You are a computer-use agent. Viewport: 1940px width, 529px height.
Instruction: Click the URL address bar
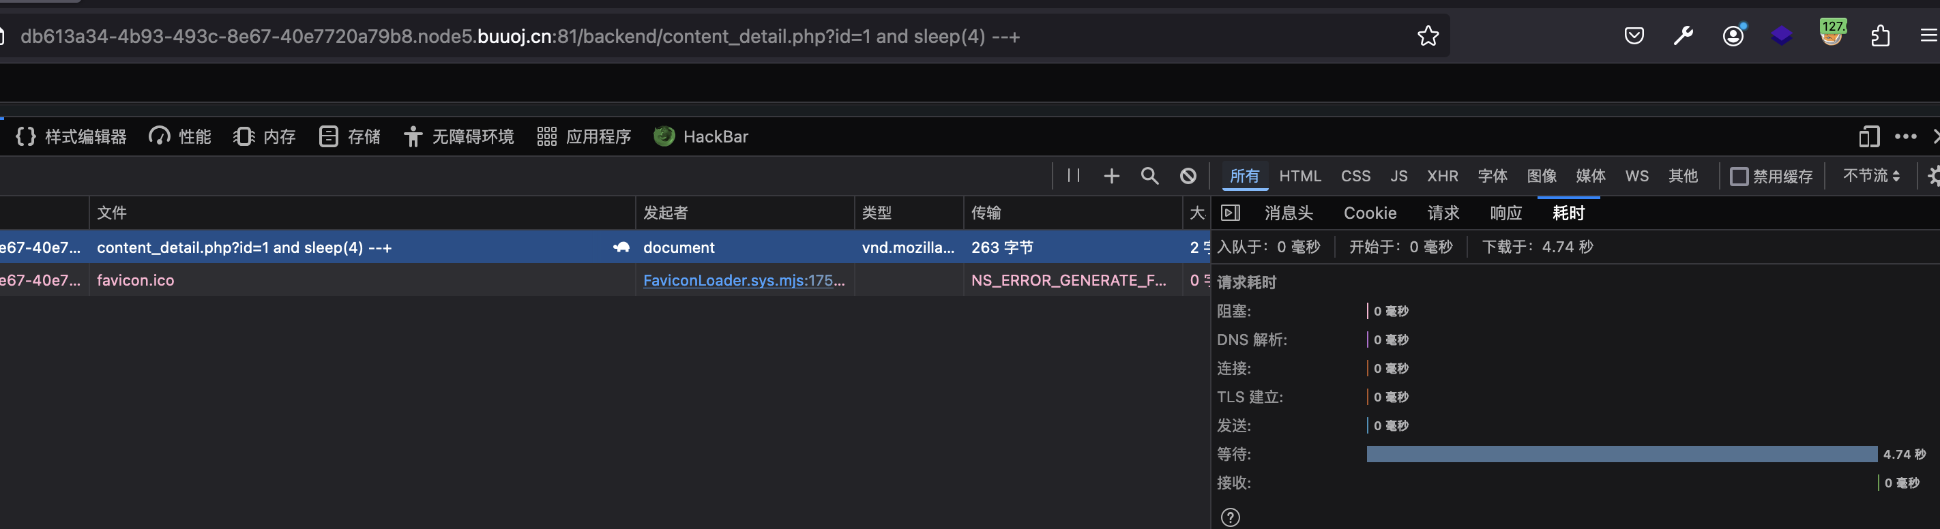coord(678,36)
